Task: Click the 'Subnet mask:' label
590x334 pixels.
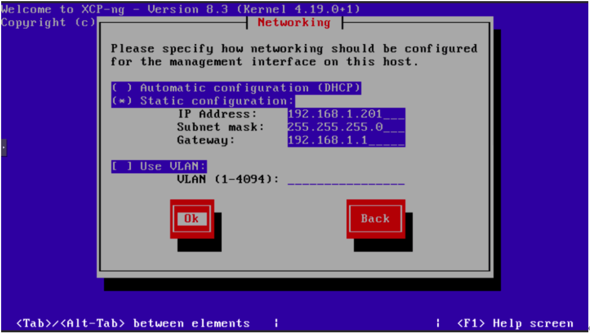Action: click(x=221, y=127)
